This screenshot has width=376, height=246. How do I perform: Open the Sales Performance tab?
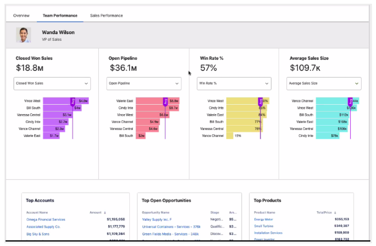pos(107,16)
